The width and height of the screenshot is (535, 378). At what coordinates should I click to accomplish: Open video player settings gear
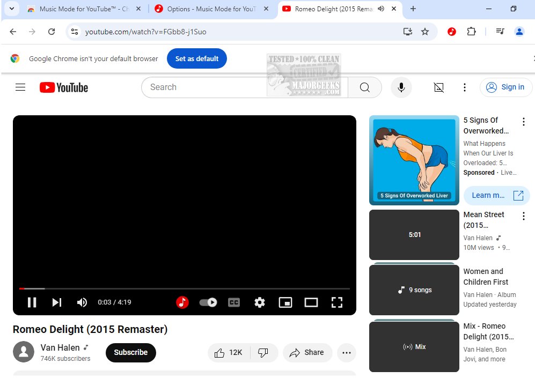(260, 302)
